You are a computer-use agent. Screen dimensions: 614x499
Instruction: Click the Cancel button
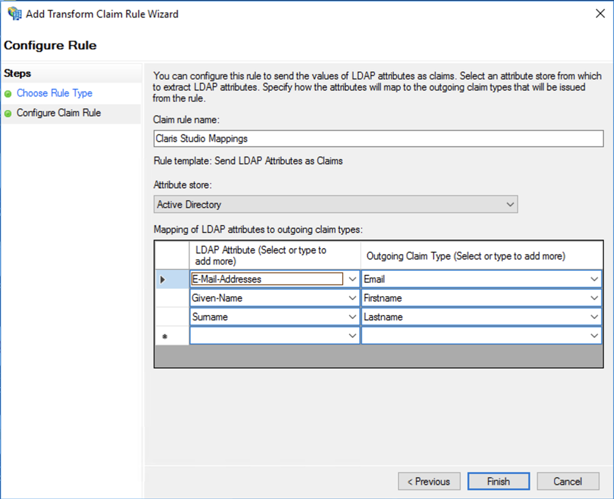tap(567, 481)
